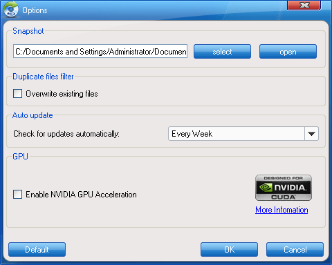Open the Check for updates dropdown arrow

click(311, 134)
